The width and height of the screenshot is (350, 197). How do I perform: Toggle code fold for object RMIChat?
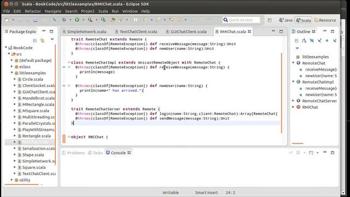tap(69, 137)
